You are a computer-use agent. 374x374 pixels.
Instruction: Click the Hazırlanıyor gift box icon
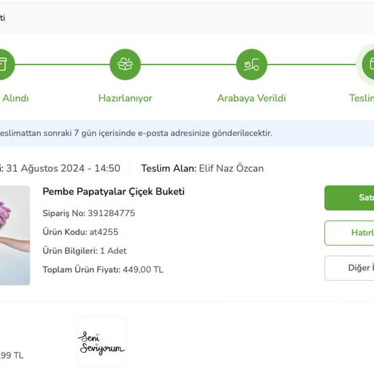[x=125, y=64]
